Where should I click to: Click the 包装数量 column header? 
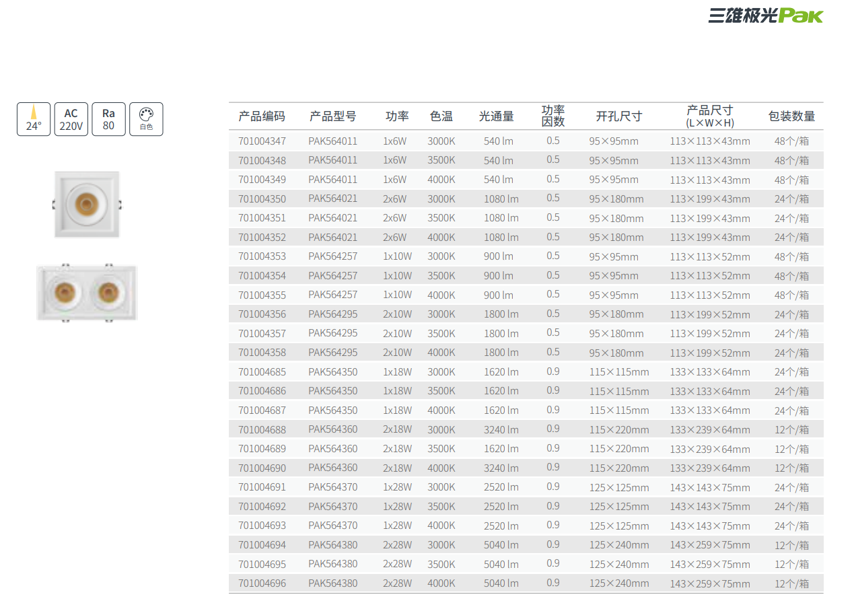click(x=791, y=116)
